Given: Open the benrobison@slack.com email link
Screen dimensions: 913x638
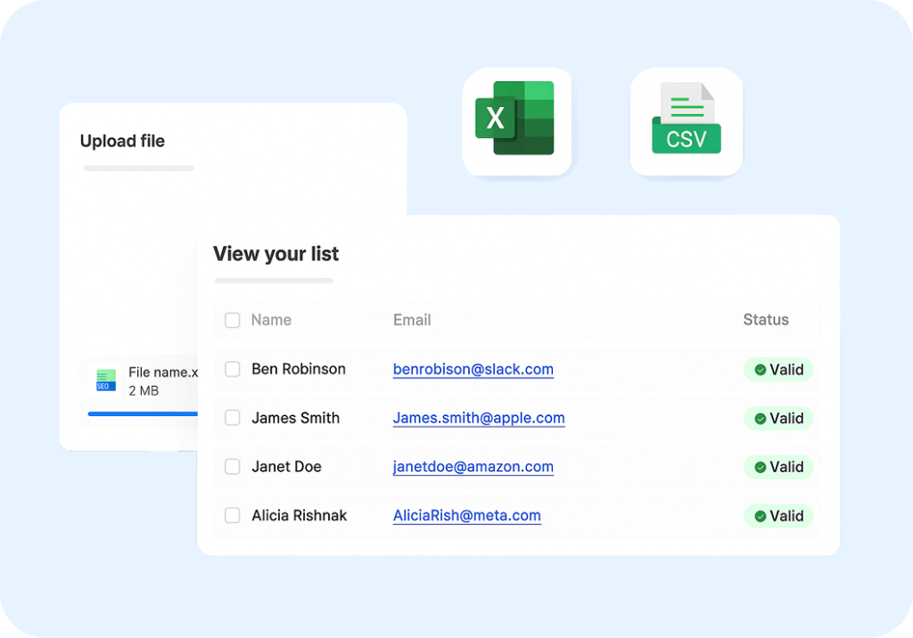Looking at the screenshot, I should pos(473,370).
